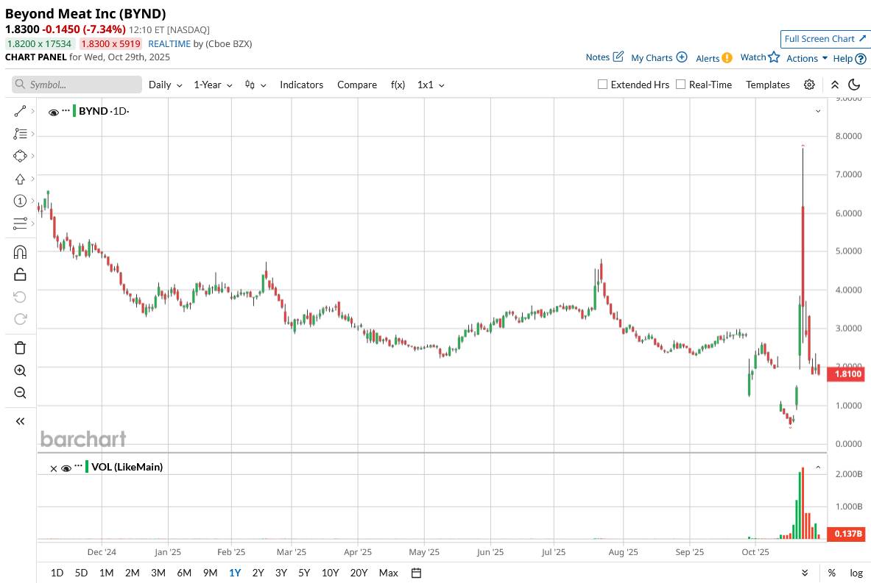
Task: Toggle magnet snap mode
Action: point(20,252)
